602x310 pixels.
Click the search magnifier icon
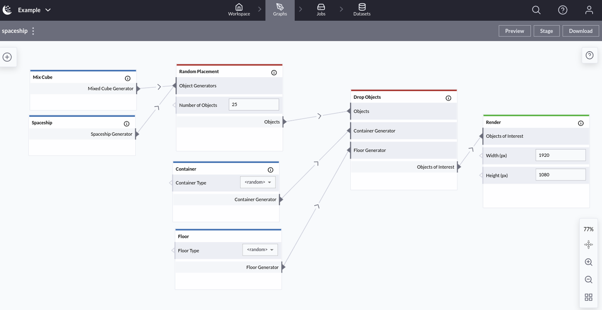pyautogui.click(x=536, y=10)
